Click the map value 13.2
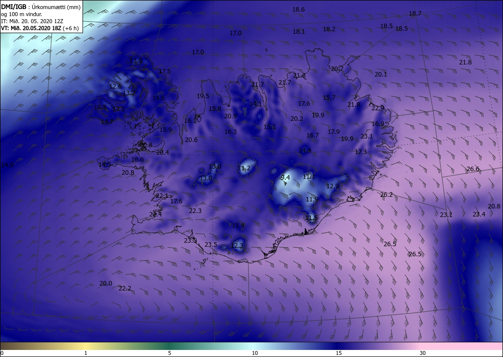The width and height of the screenshot is (503, 357). click(129, 93)
